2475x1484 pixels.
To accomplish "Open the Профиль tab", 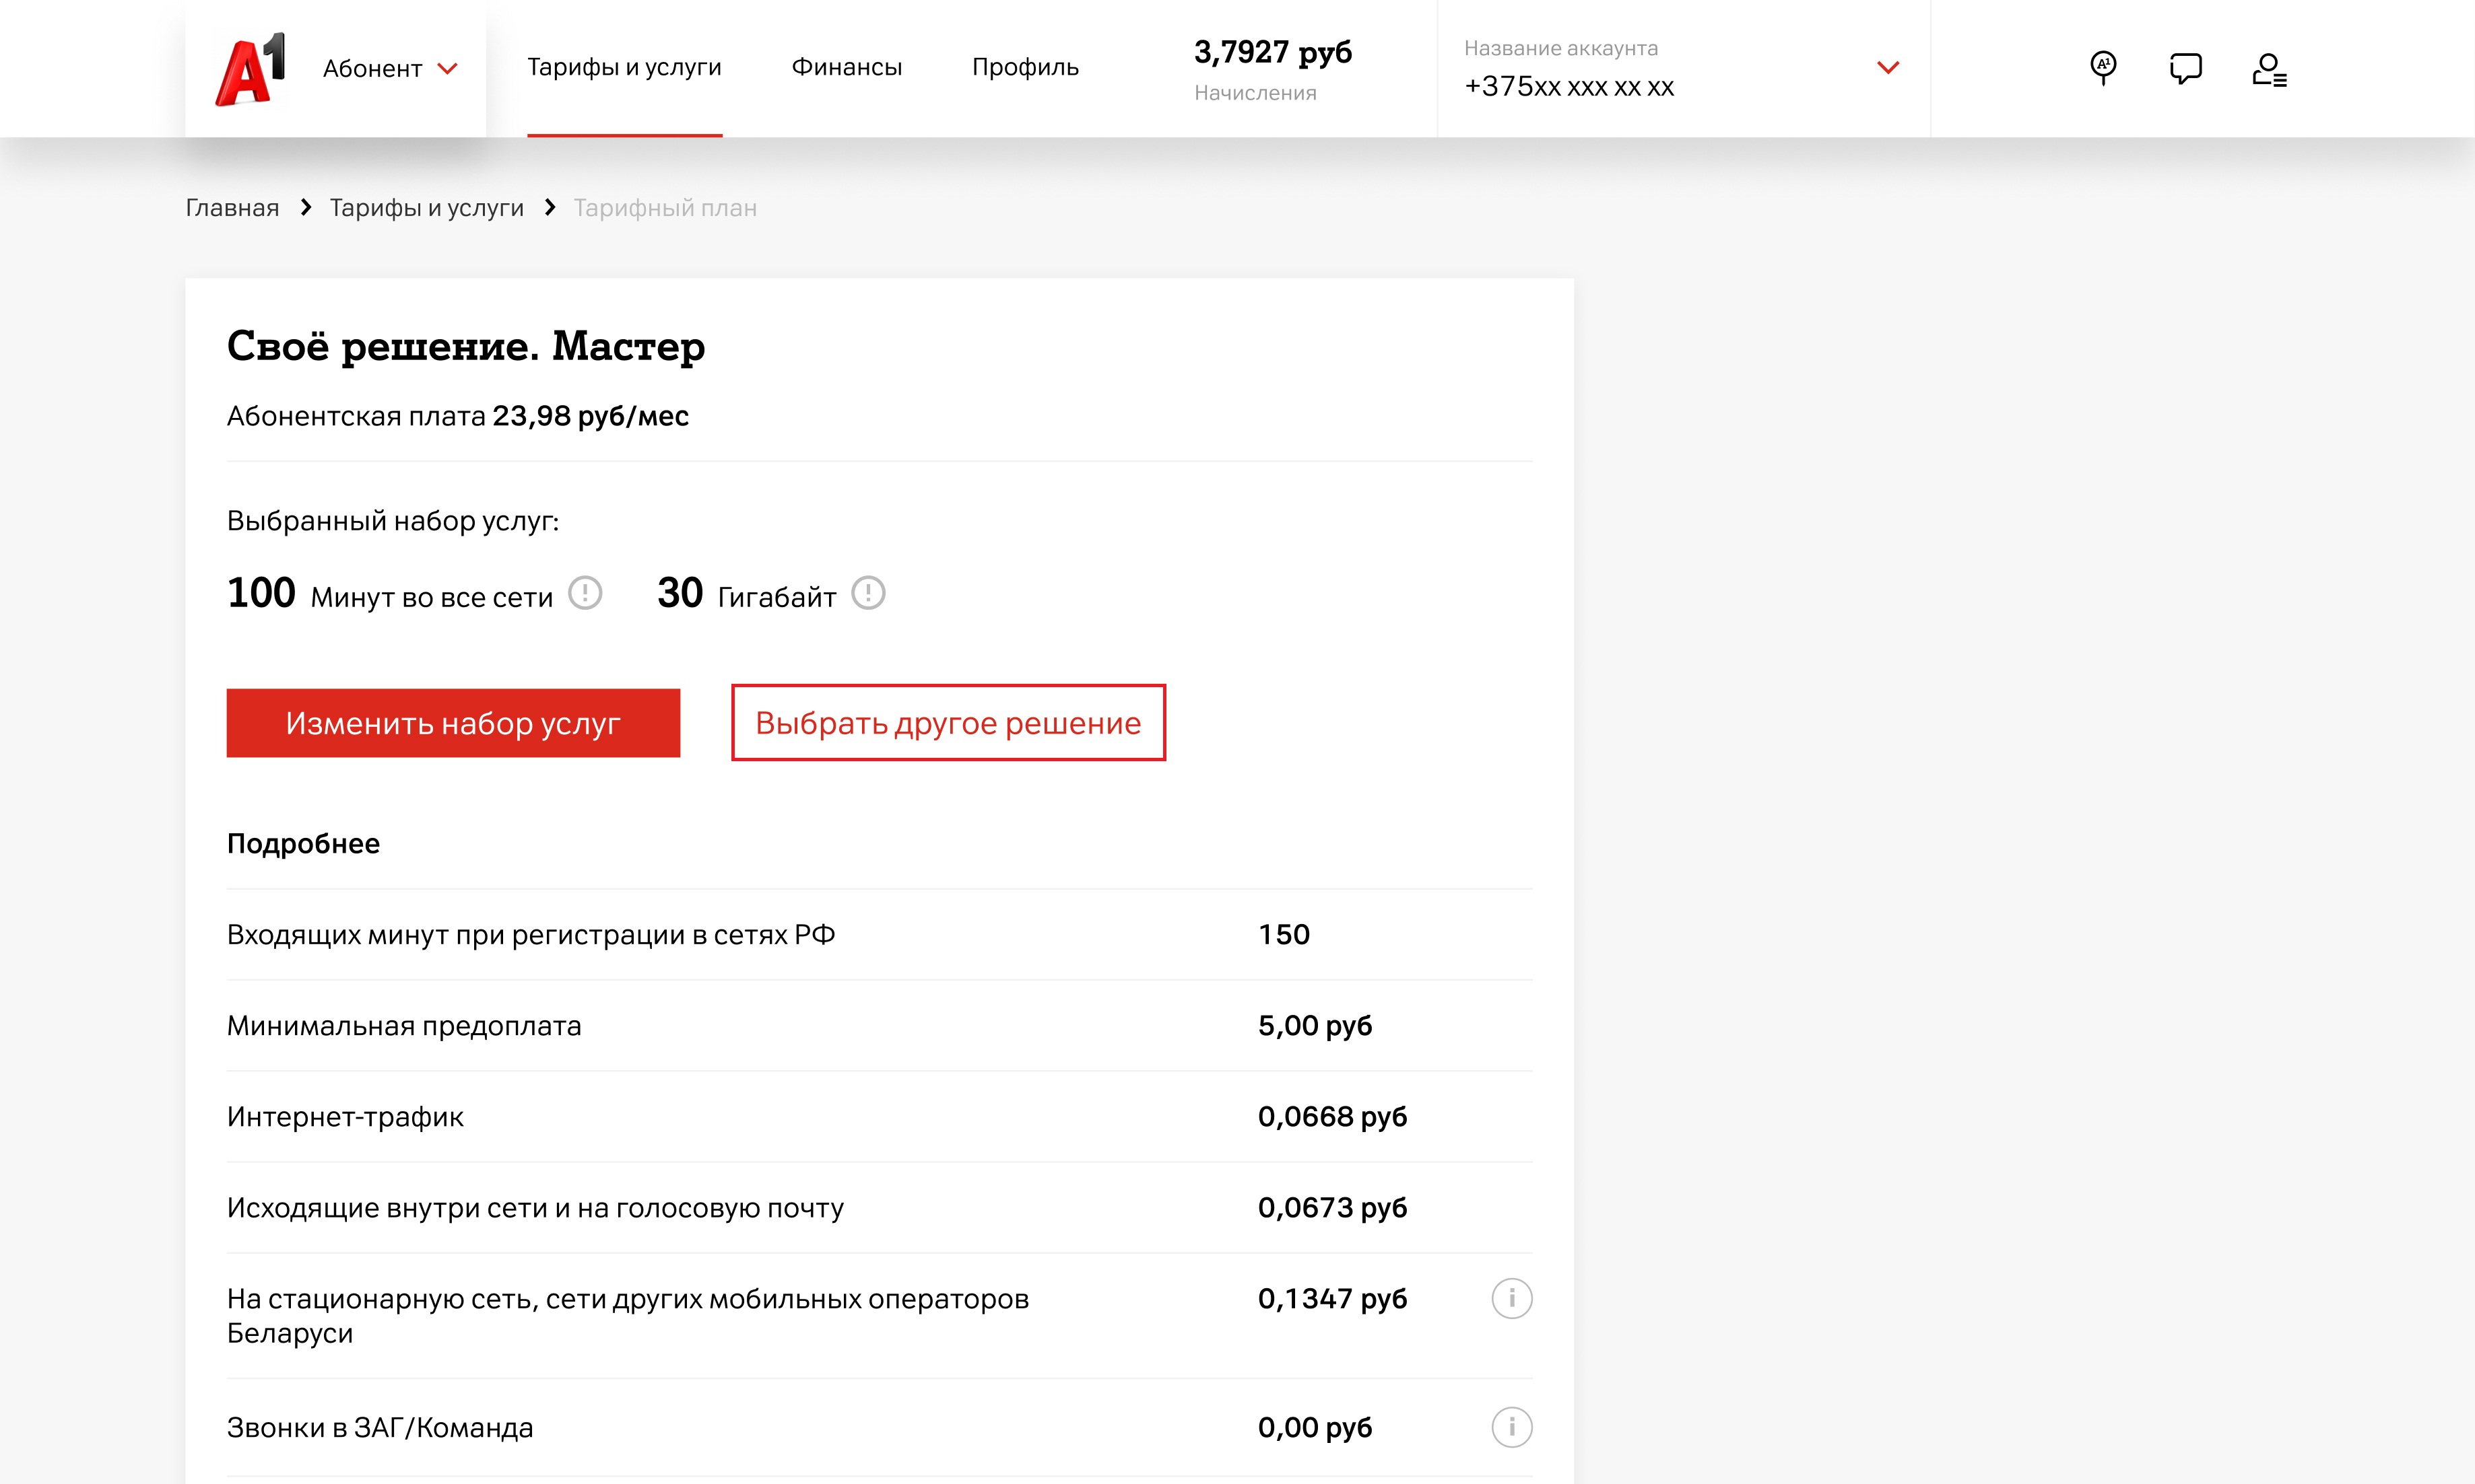I will coord(1024,67).
